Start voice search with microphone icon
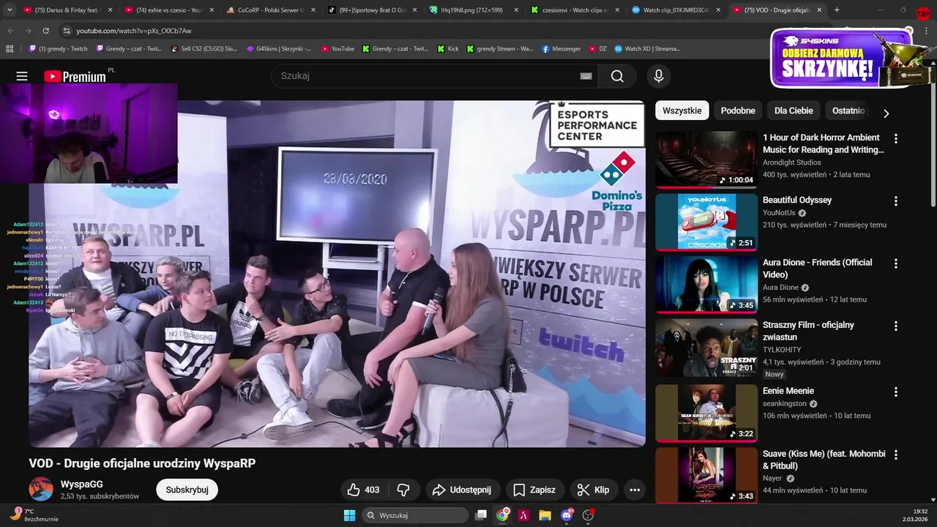Viewport: 937px width, 527px height. point(658,76)
